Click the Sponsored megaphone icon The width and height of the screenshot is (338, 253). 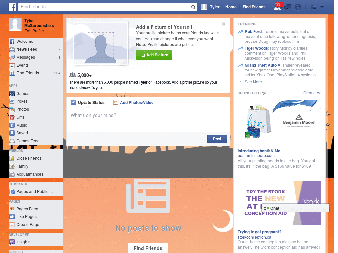point(264,93)
